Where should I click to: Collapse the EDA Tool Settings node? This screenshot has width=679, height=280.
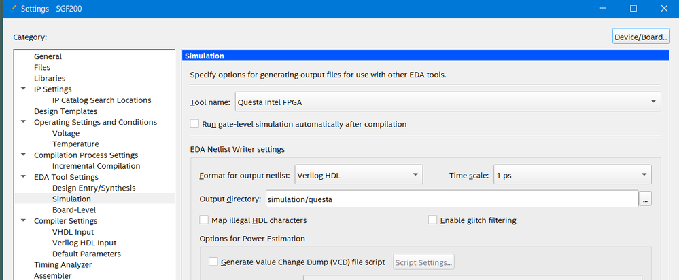[24, 177]
